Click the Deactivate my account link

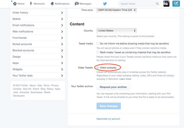(108, 119)
